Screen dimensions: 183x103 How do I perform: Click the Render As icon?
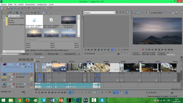coord(15,8)
